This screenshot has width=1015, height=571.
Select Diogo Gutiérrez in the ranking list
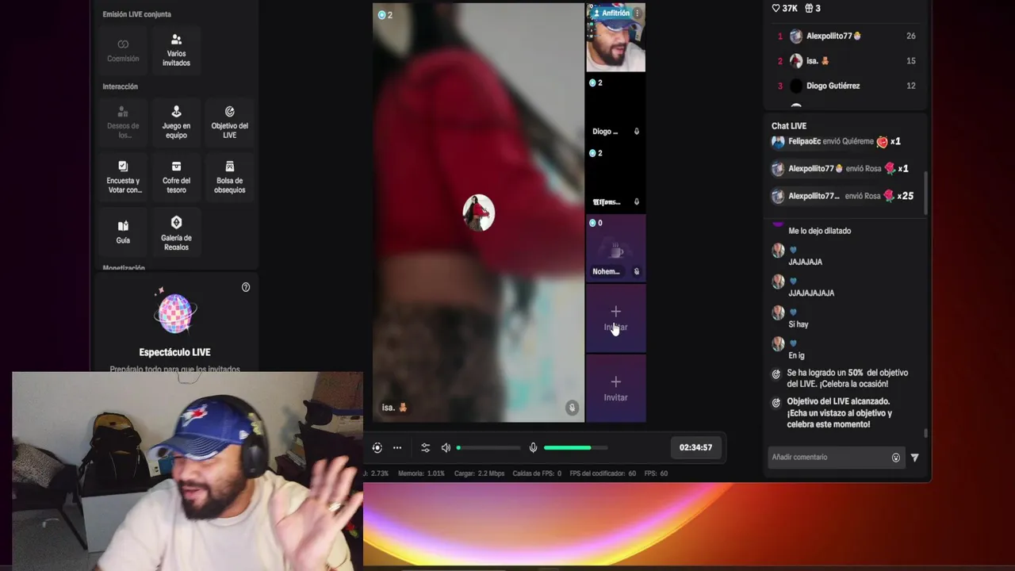[845, 86]
